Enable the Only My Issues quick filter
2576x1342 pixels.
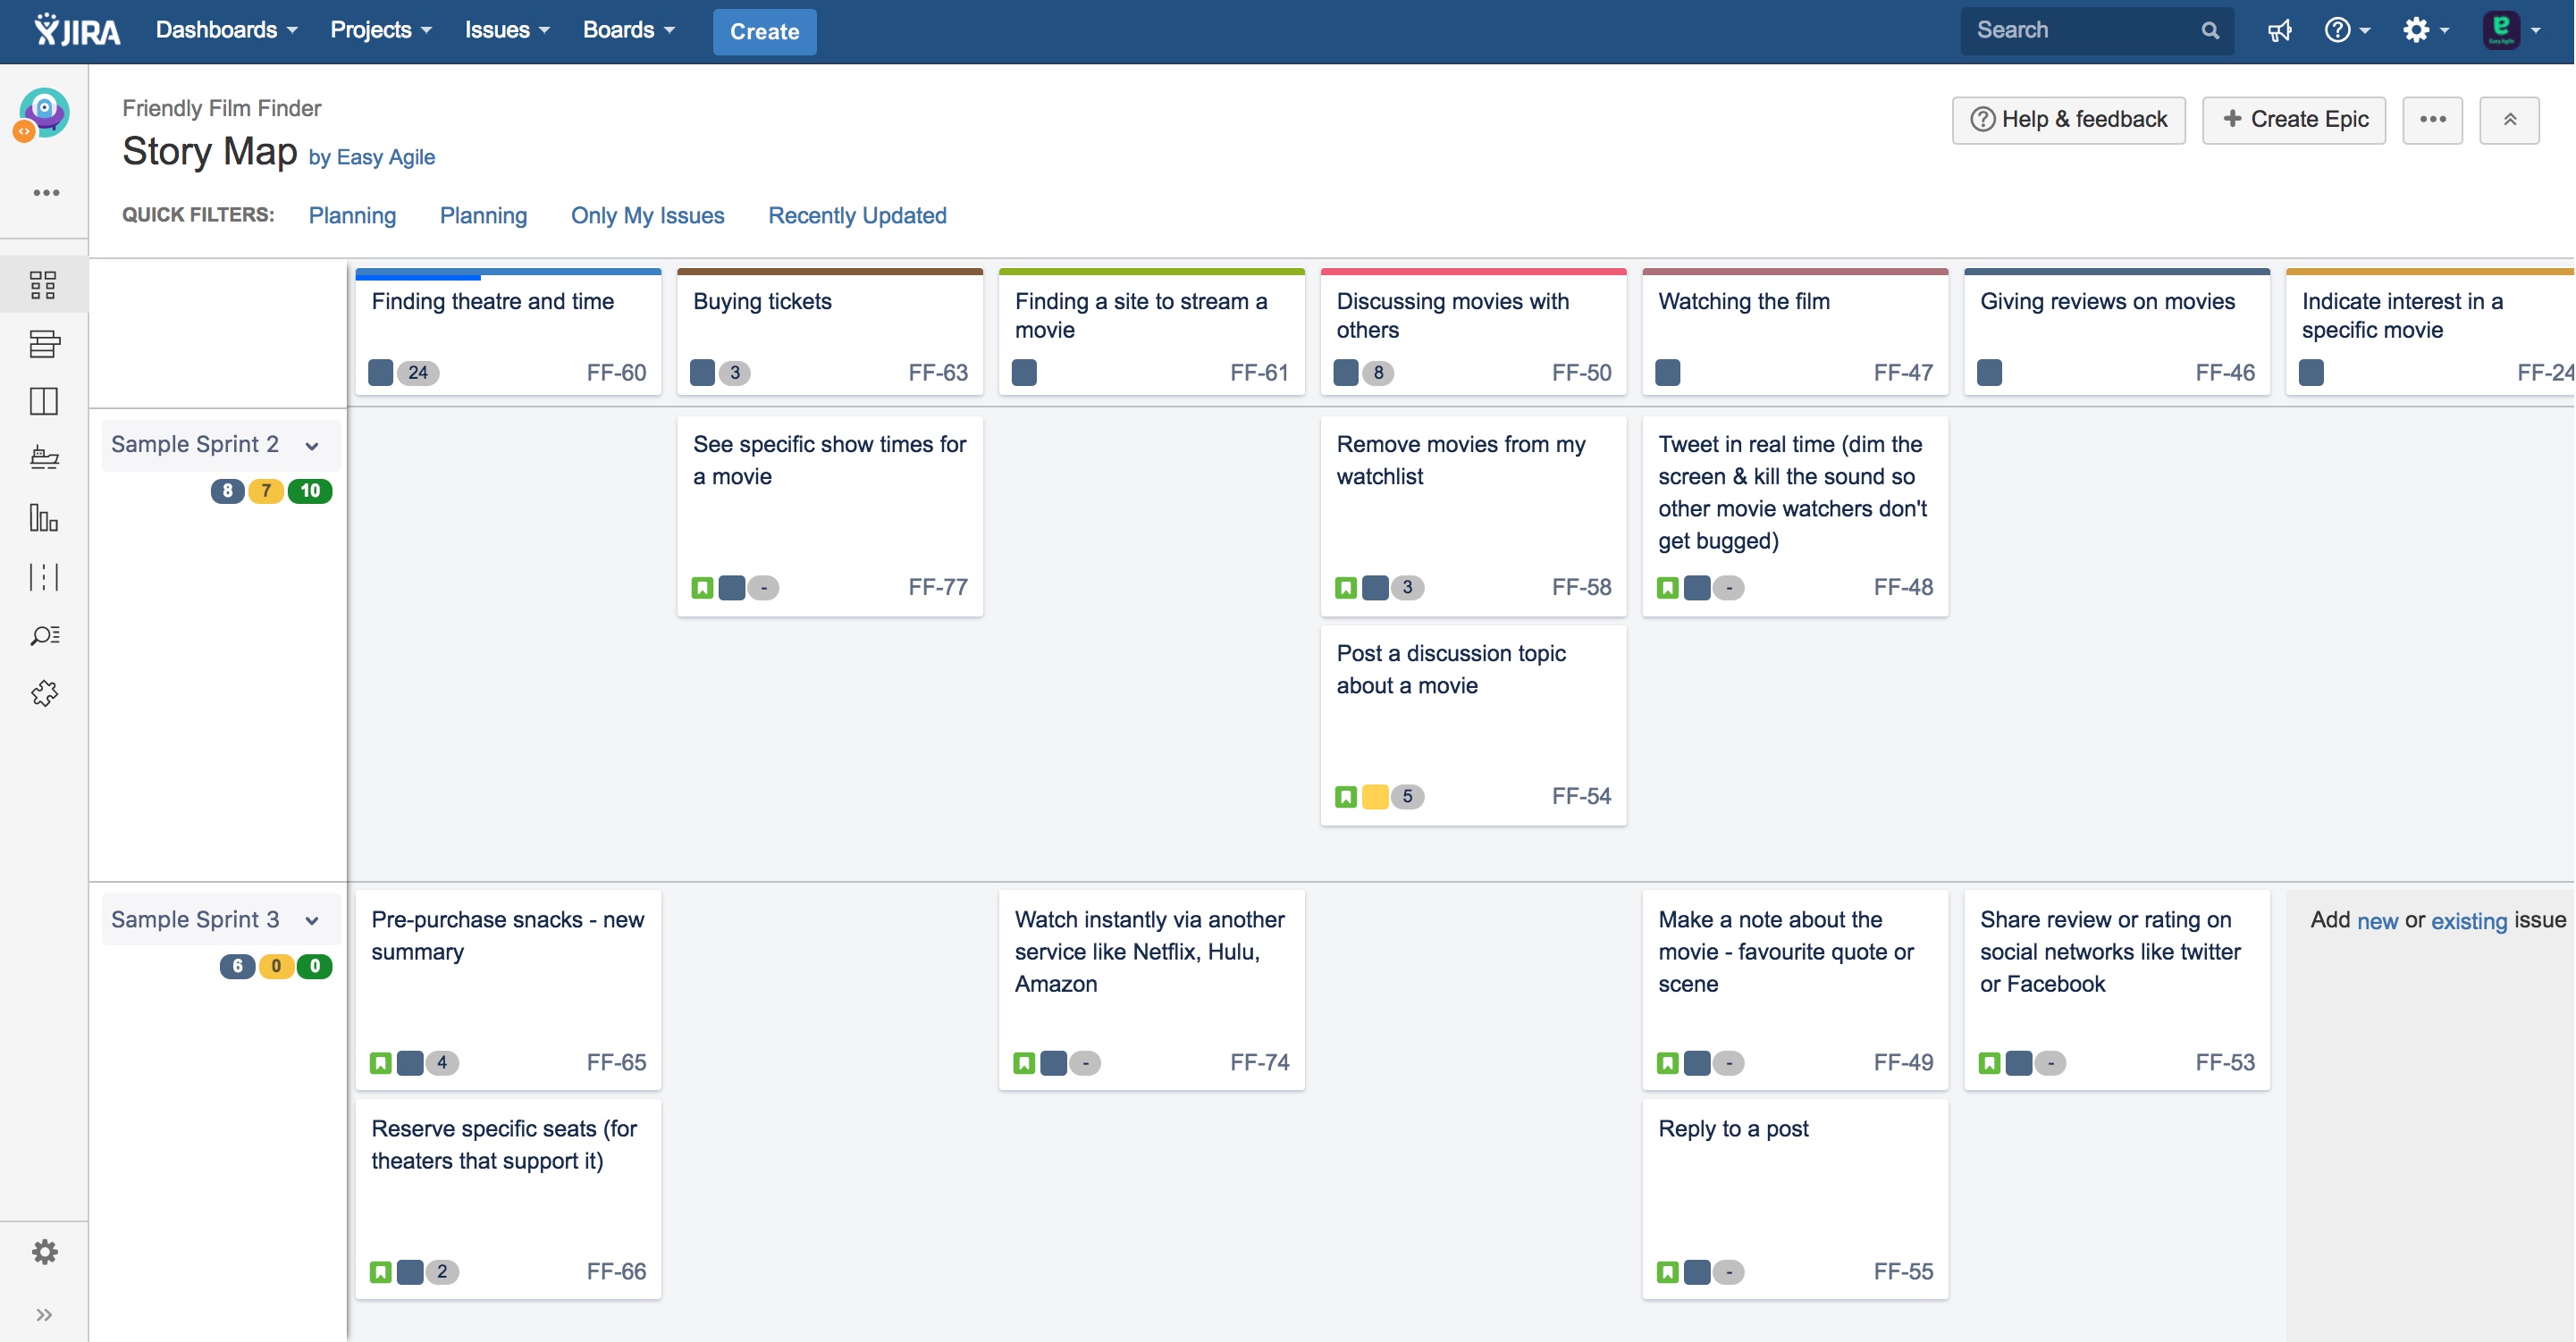(647, 216)
